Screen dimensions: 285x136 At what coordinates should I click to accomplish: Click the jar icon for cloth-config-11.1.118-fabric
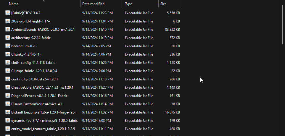(8, 63)
